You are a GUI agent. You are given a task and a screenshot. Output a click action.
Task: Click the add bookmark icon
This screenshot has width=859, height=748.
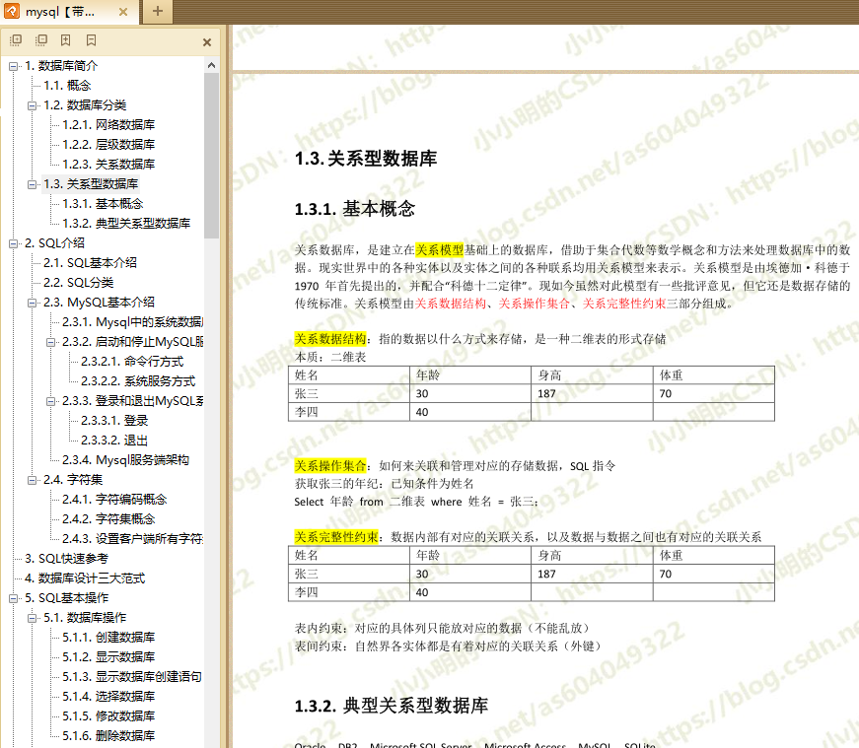tap(66, 40)
